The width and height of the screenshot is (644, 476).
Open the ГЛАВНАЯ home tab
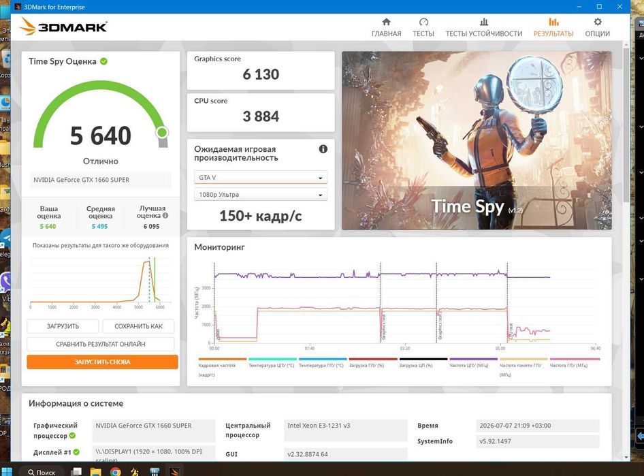[386, 27]
